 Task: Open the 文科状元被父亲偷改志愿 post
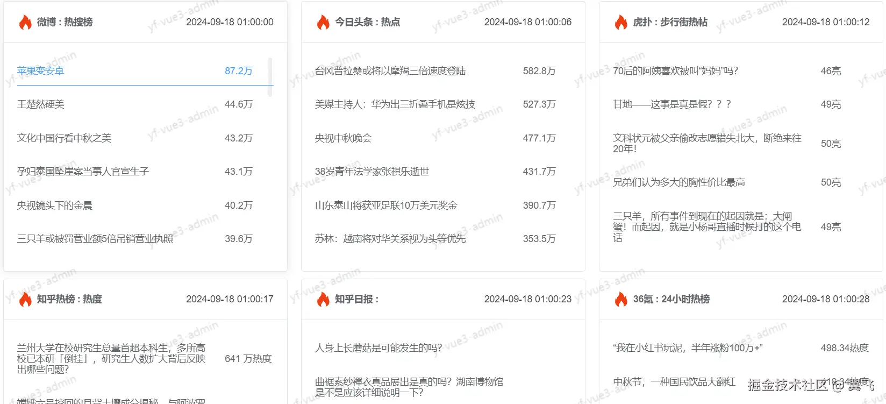[707, 144]
